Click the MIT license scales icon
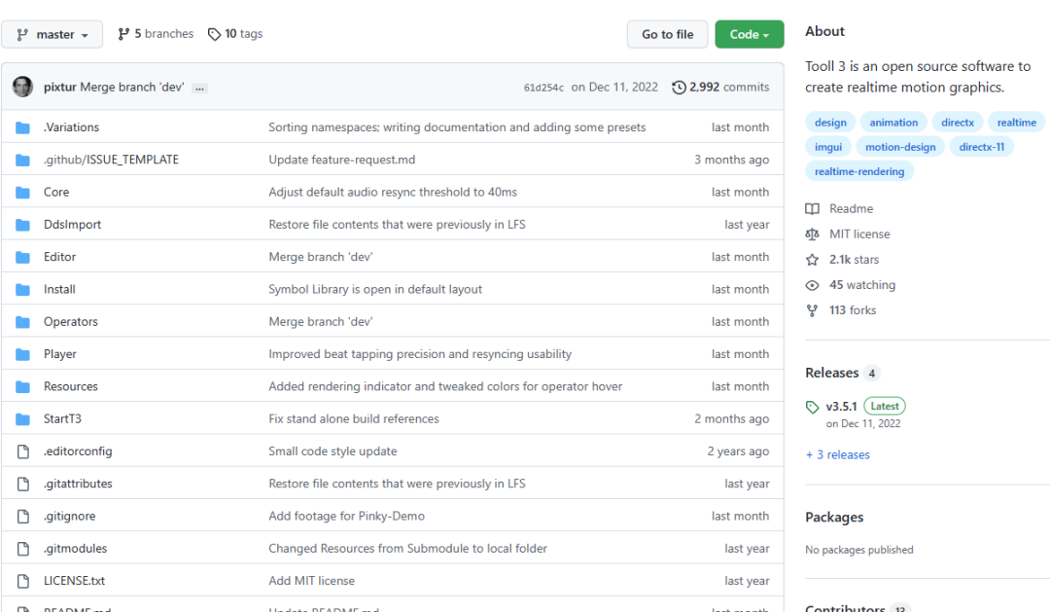The width and height of the screenshot is (1050, 612). [x=813, y=234]
